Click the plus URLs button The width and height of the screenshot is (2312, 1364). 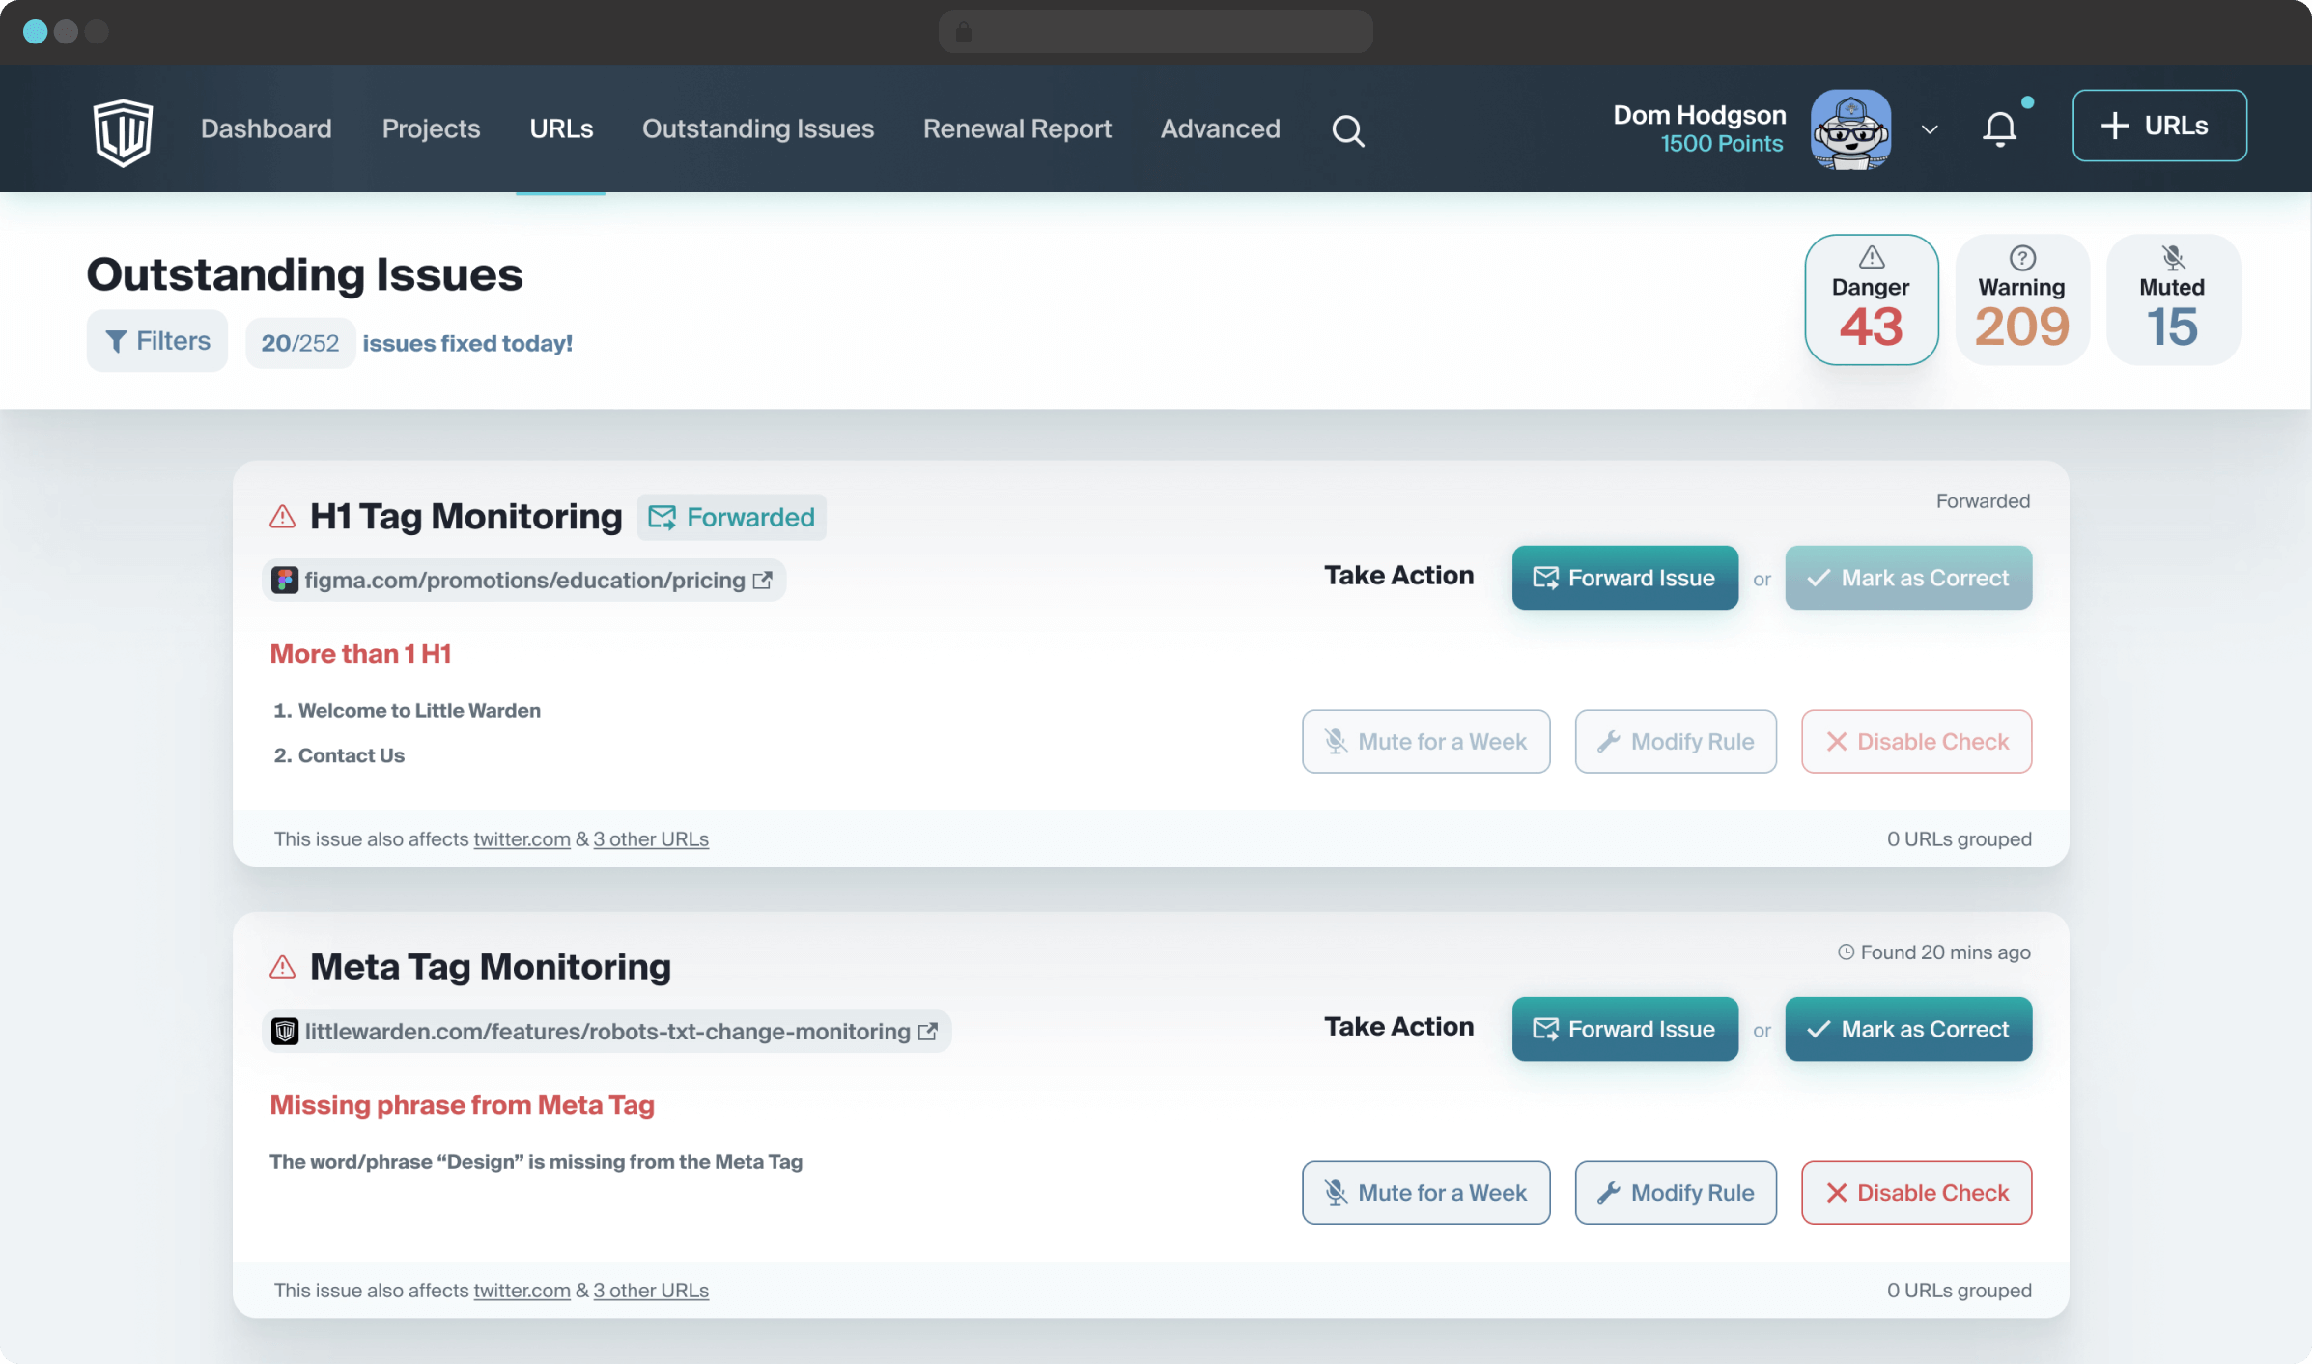[2159, 126]
